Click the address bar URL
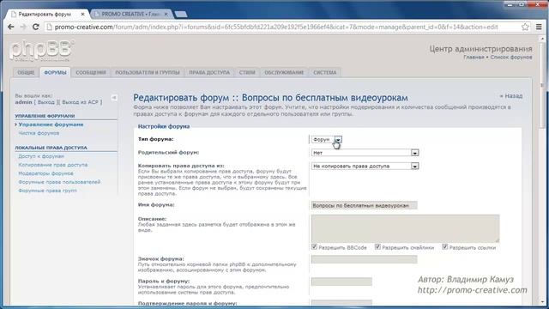The height and width of the screenshot is (309, 549). [x=276, y=27]
